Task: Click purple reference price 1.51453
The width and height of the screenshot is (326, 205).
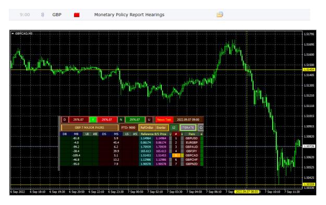Action: (161, 155)
